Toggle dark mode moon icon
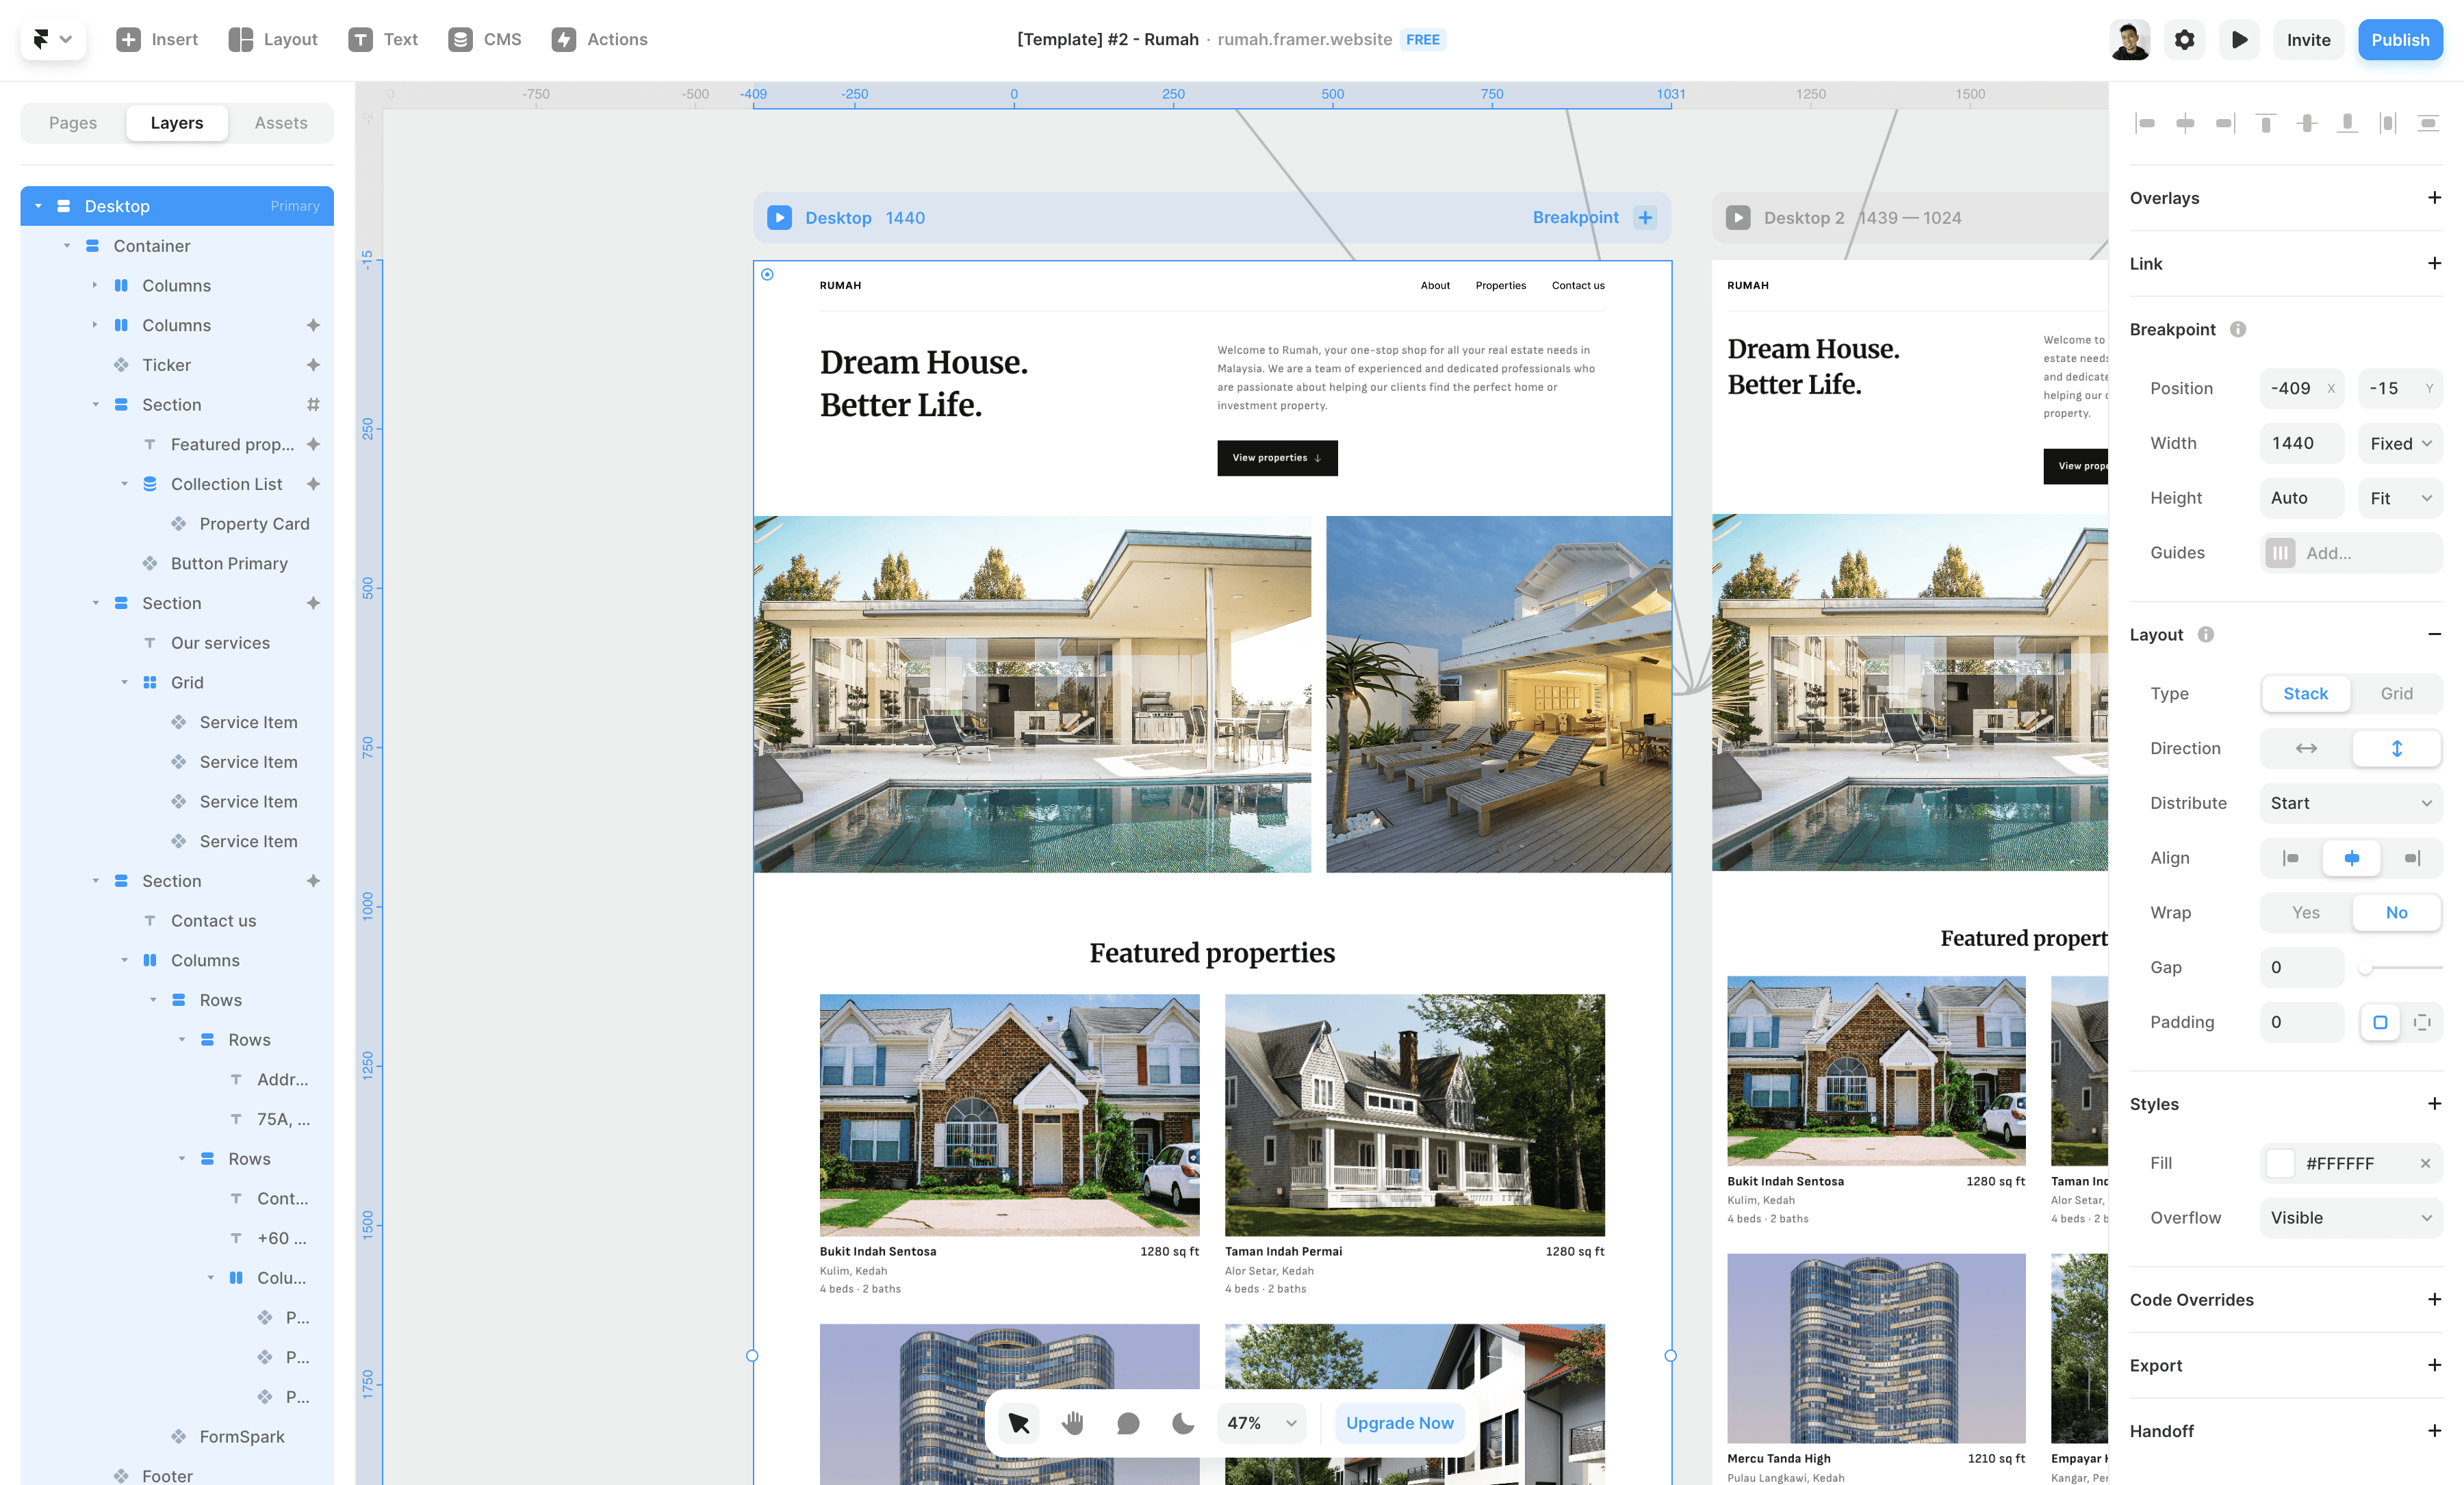Screen dimensions: 2464x1485 [1183, 1423]
